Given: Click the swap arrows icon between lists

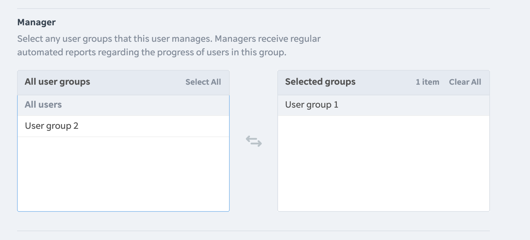Looking at the screenshot, I should coord(254,141).
